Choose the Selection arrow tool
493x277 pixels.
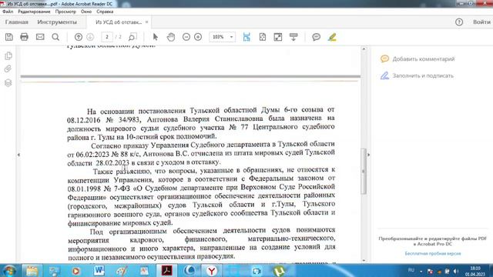[155, 37]
